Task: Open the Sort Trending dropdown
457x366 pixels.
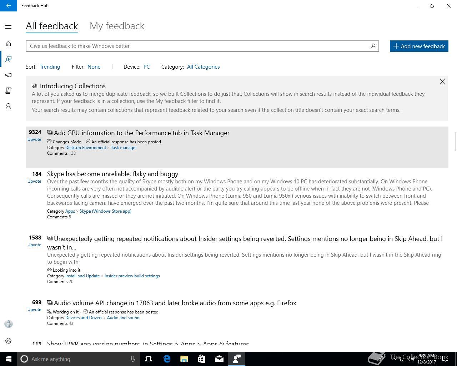Action: 50,67
